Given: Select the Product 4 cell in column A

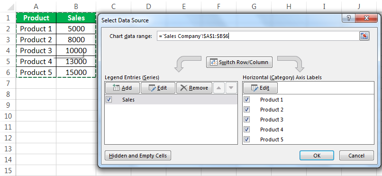Looking at the screenshot, I should [x=36, y=61].
